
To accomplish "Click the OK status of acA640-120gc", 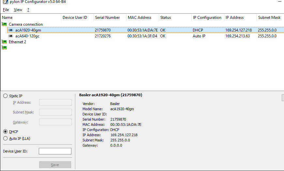I will 163,36.
